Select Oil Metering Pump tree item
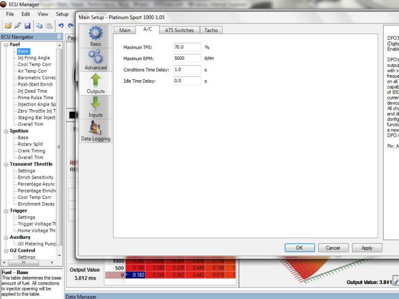This screenshot has width=399, height=299. pyautogui.click(x=36, y=244)
